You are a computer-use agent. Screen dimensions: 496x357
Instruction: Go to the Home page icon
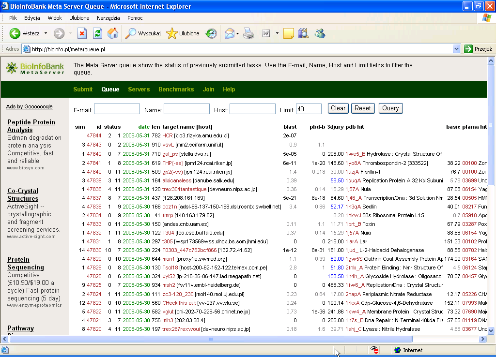112,33
